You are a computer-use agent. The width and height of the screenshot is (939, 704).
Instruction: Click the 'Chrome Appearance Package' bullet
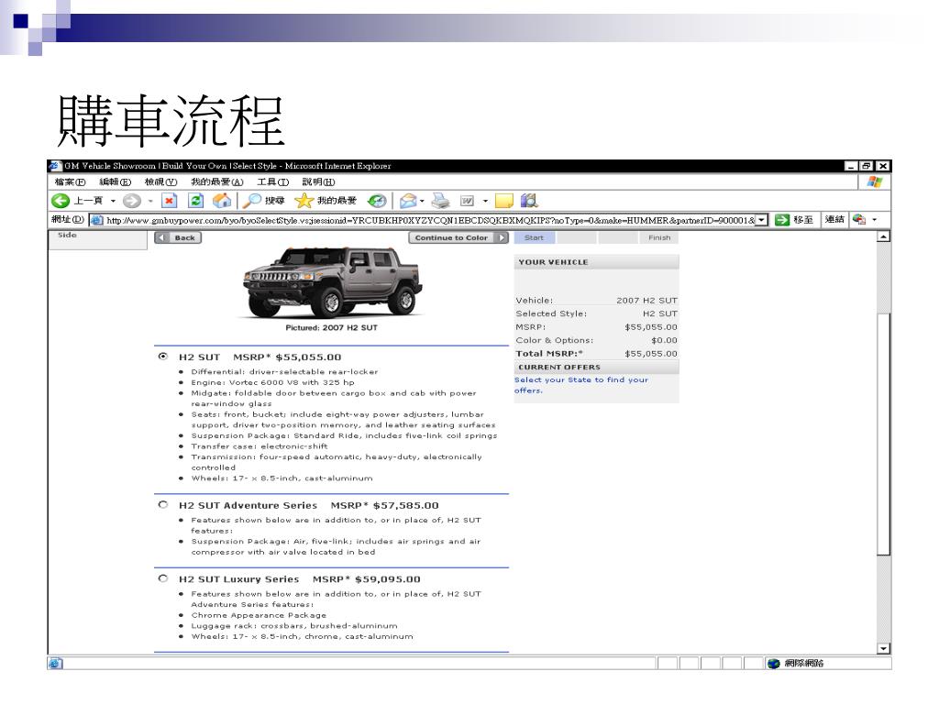tap(259, 615)
